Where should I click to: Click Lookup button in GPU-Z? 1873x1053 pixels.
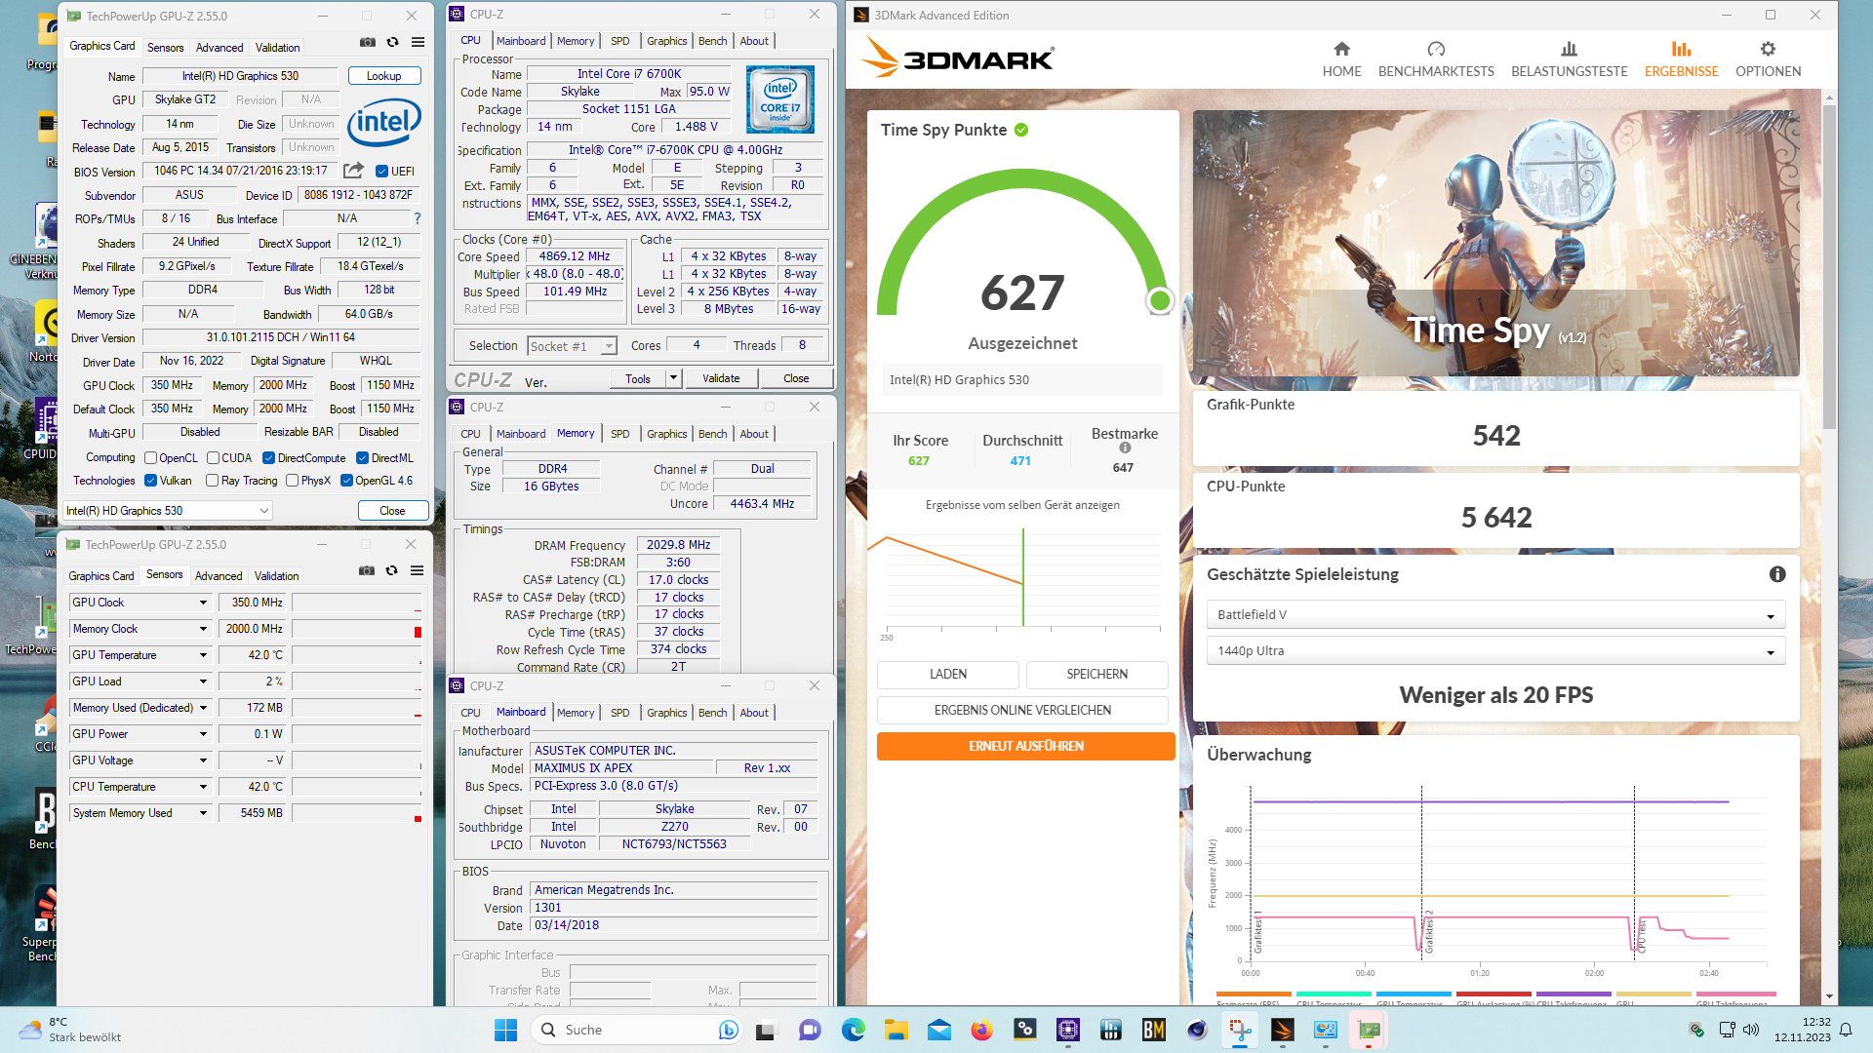383,76
